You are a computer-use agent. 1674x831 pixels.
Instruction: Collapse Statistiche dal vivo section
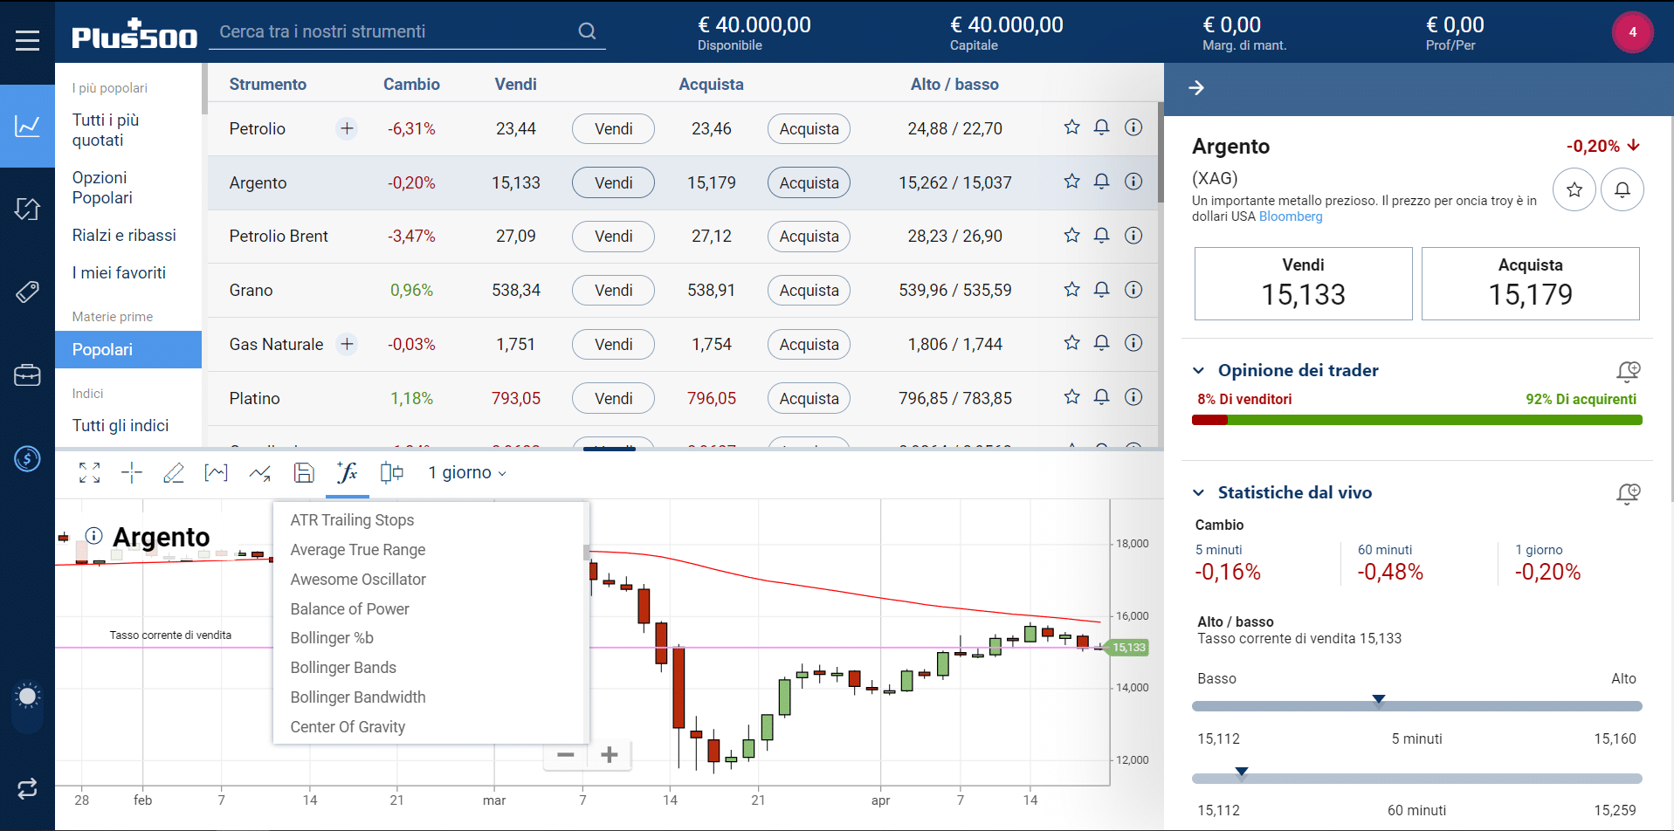[1199, 493]
